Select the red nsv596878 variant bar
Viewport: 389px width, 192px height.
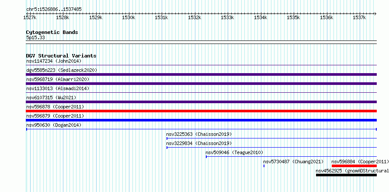pos(201,111)
